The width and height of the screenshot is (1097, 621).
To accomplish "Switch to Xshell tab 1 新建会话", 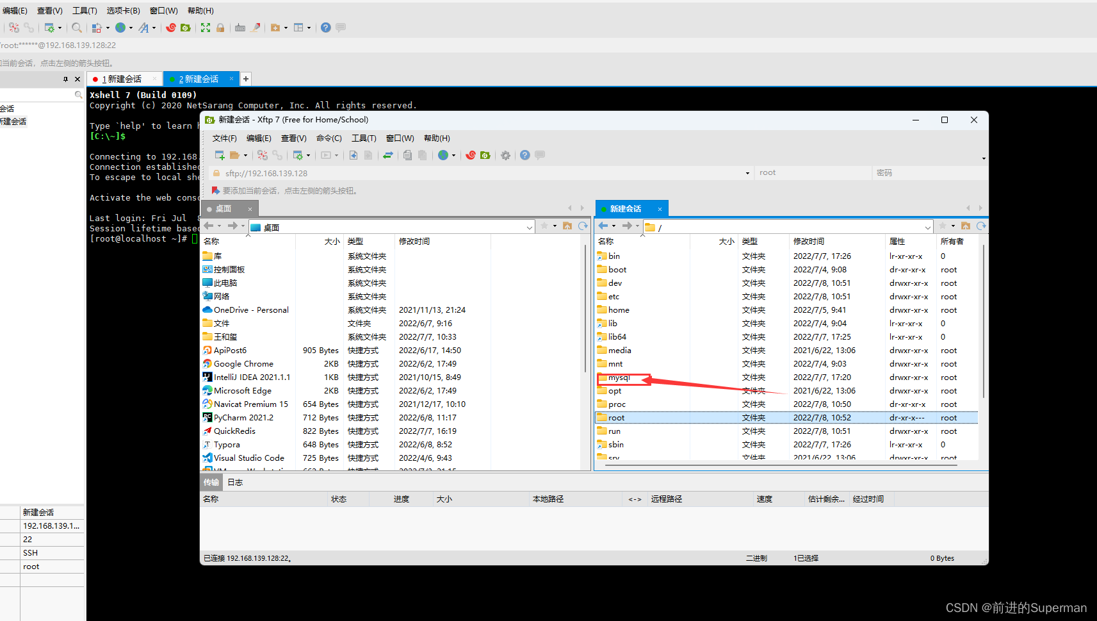I will tap(124, 79).
